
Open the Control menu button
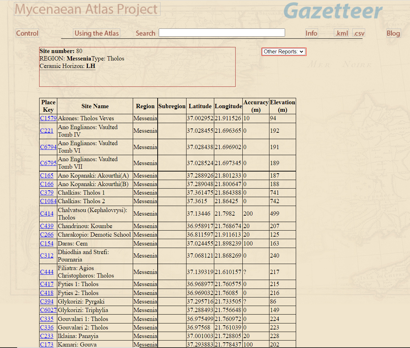[27, 33]
